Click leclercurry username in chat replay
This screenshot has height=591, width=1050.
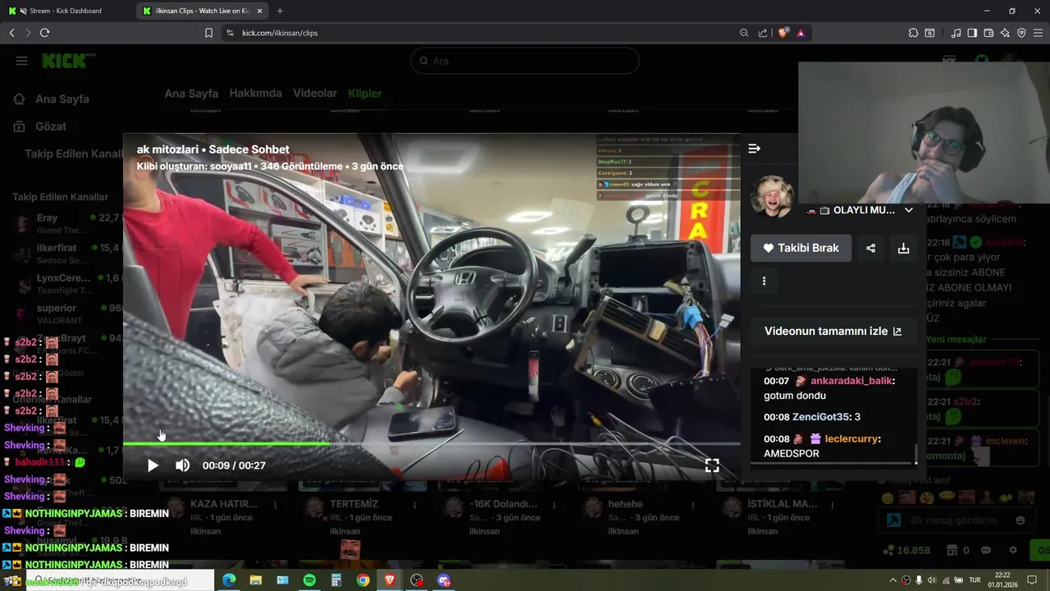point(851,438)
